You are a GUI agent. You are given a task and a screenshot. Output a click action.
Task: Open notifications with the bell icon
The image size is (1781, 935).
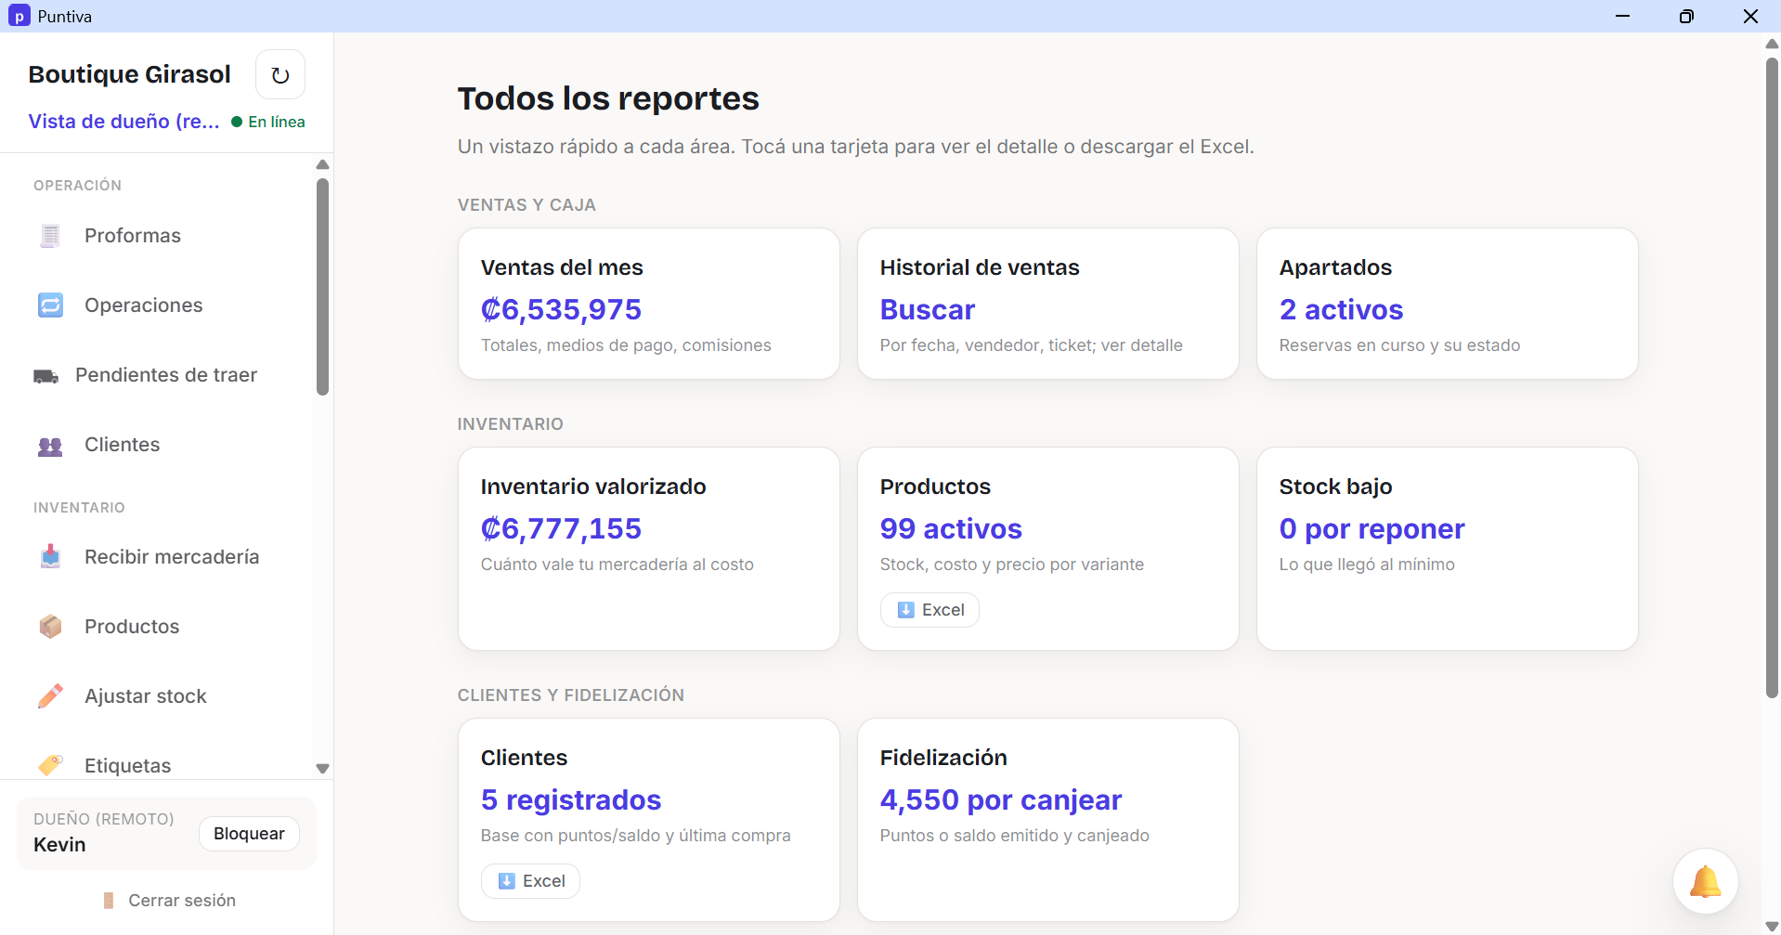pyautogui.click(x=1705, y=881)
